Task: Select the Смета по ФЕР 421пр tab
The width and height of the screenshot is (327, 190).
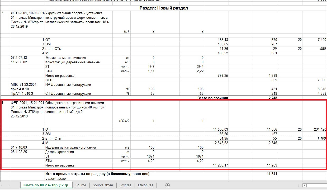Action: coord(46,185)
